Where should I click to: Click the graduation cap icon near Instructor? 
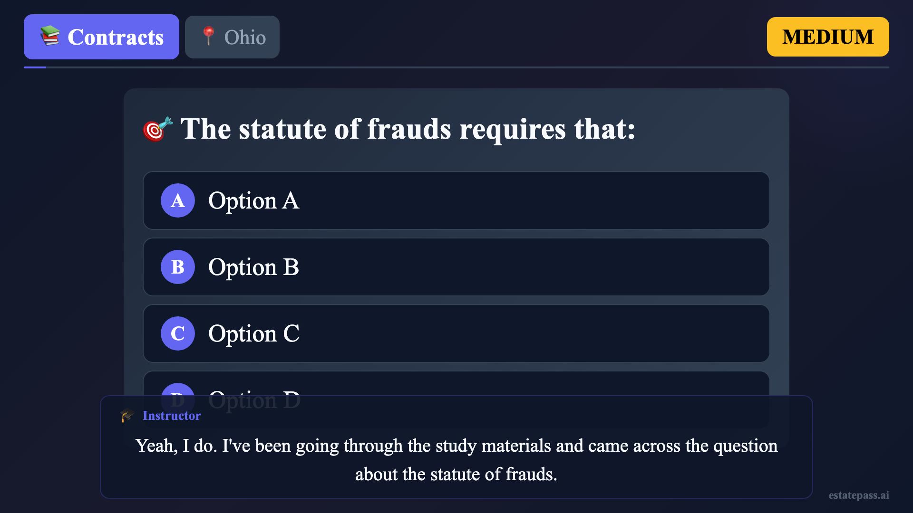[x=127, y=416]
